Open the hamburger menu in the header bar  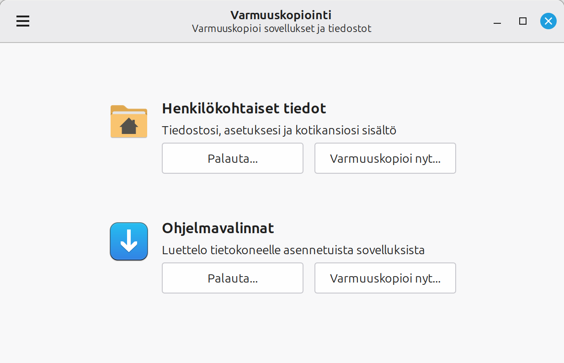coord(23,21)
